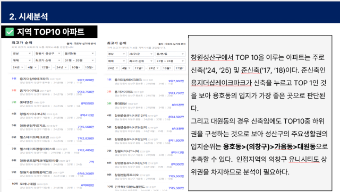Click the 7억2,820만 price value
This screenshot has width=340, height=192.
[x=86, y=138]
